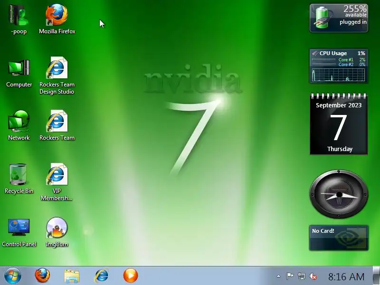Click 'Thursday' on the calendar gadget
Image resolution: width=380 pixels, height=285 pixels.
click(340, 149)
